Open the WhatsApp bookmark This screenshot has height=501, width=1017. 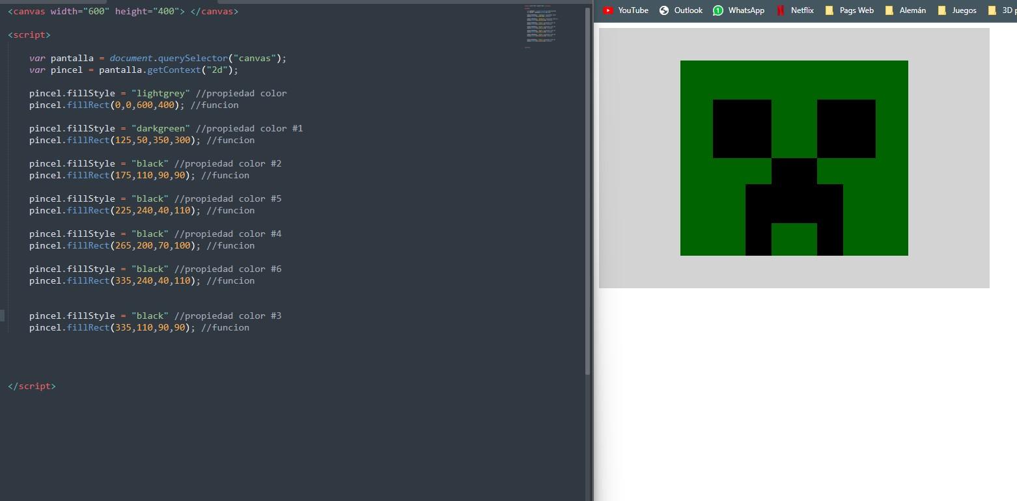738,10
